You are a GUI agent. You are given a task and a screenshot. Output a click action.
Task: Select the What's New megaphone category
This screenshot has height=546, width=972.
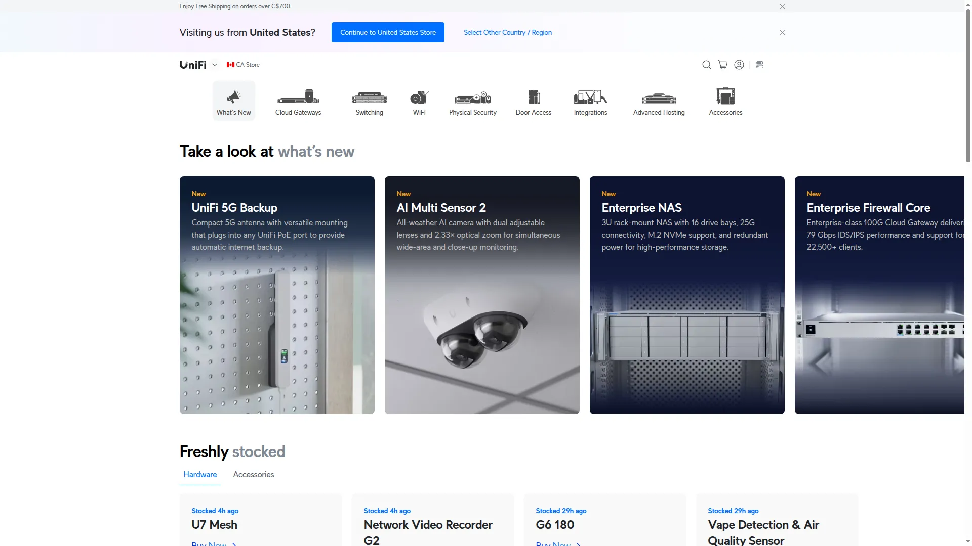[x=234, y=101]
